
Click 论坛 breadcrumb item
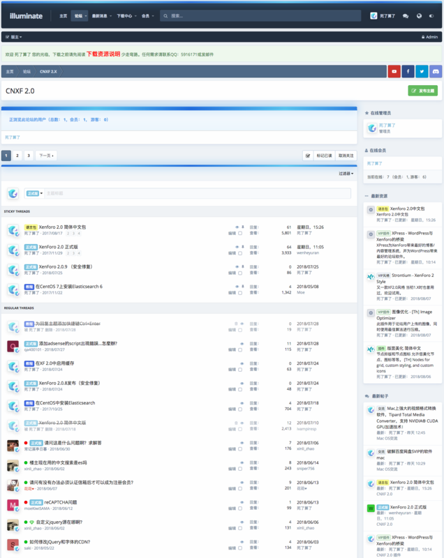point(27,72)
